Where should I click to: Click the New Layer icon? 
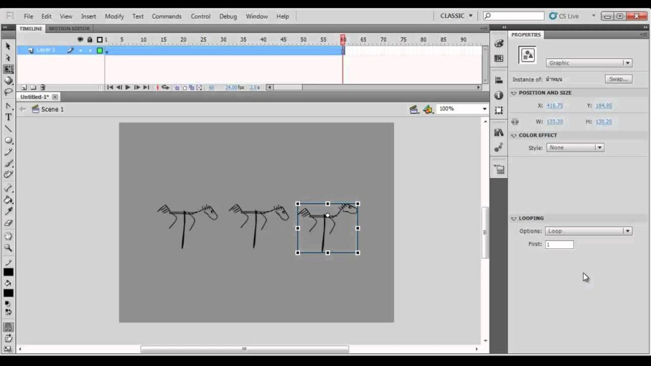[x=24, y=88]
